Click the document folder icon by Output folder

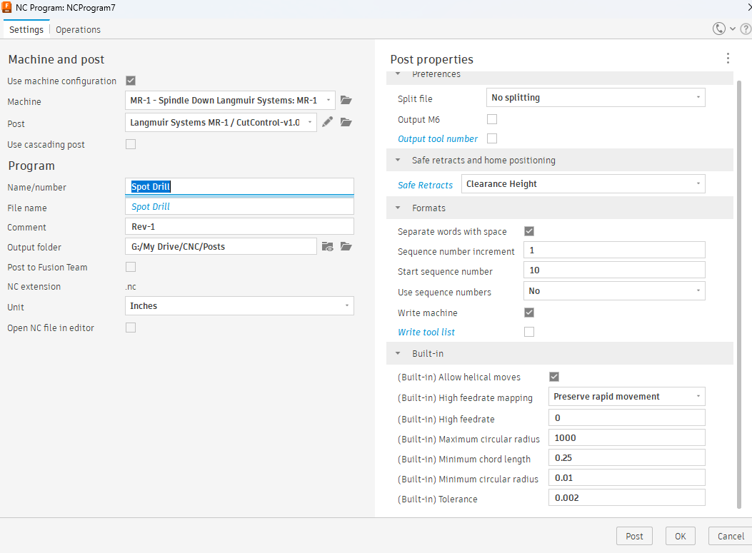(x=328, y=246)
